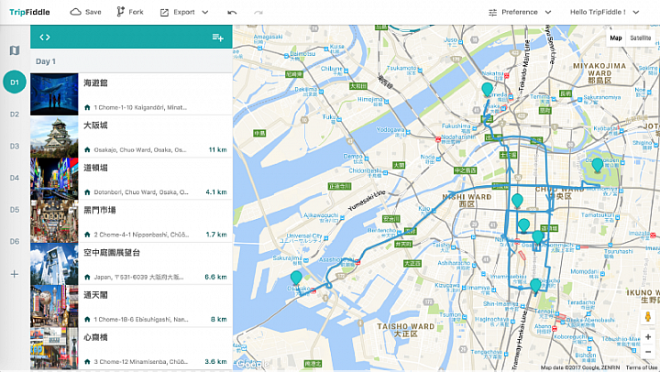
Task: Open the 大阪城 thumbnail image
Action: tap(54, 137)
